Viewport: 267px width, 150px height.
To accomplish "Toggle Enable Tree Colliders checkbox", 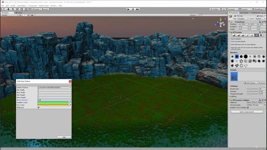I will point(248,107).
